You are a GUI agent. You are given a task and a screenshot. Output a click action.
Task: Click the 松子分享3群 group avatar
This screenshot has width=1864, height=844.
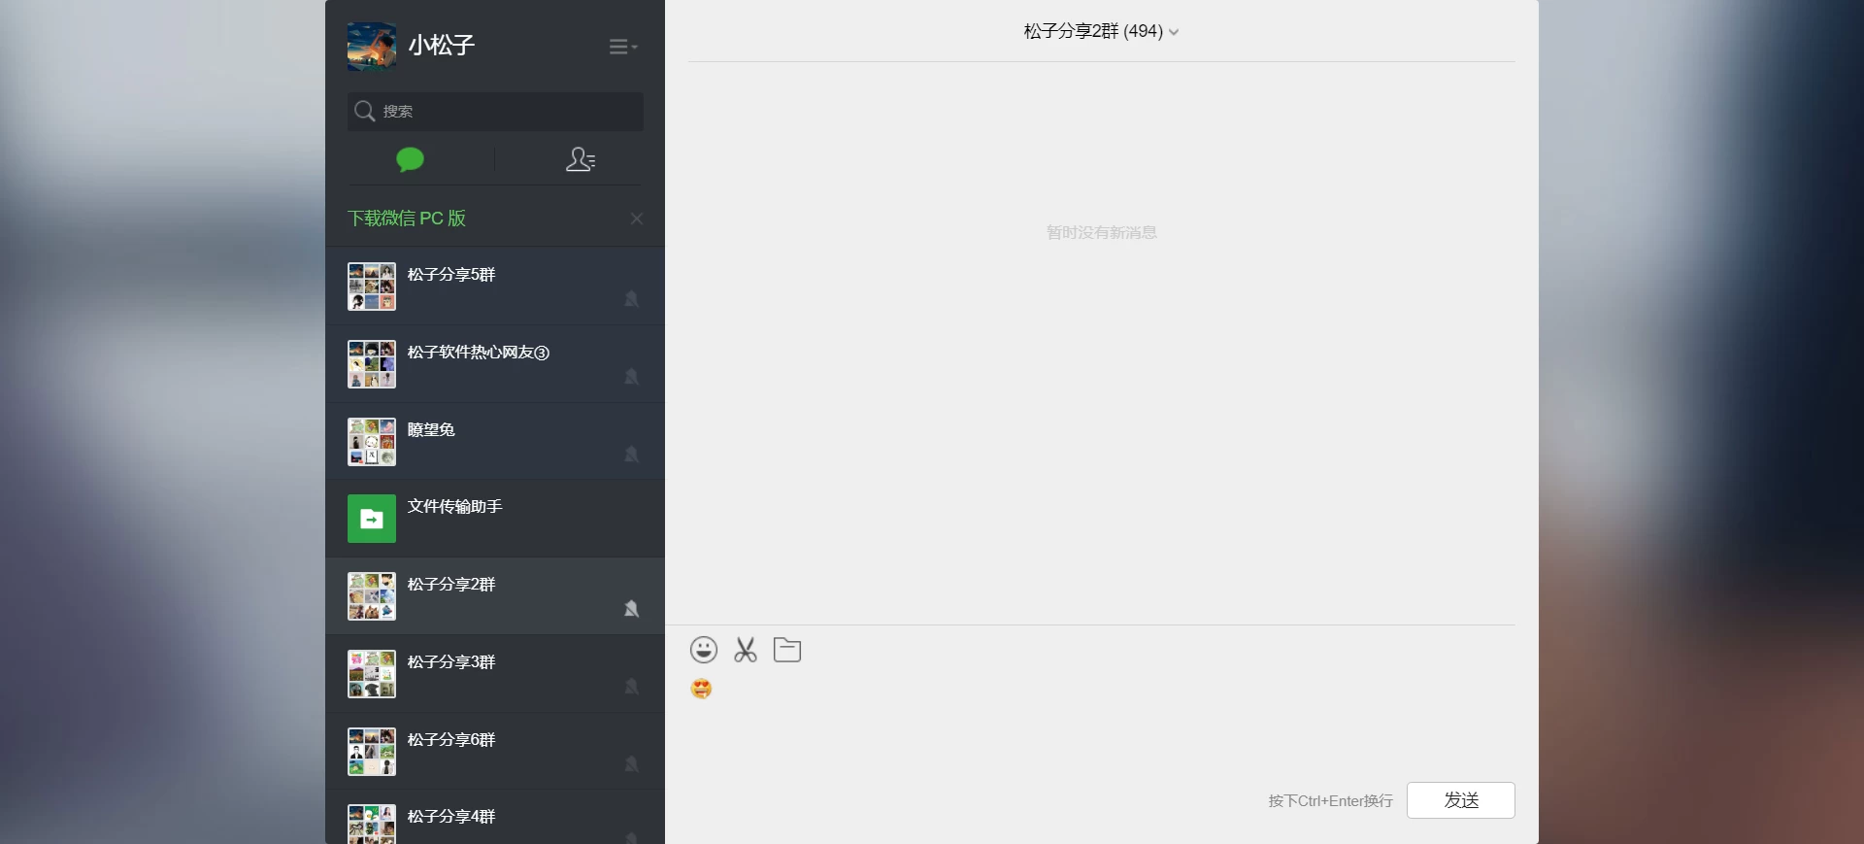[x=372, y=674]
